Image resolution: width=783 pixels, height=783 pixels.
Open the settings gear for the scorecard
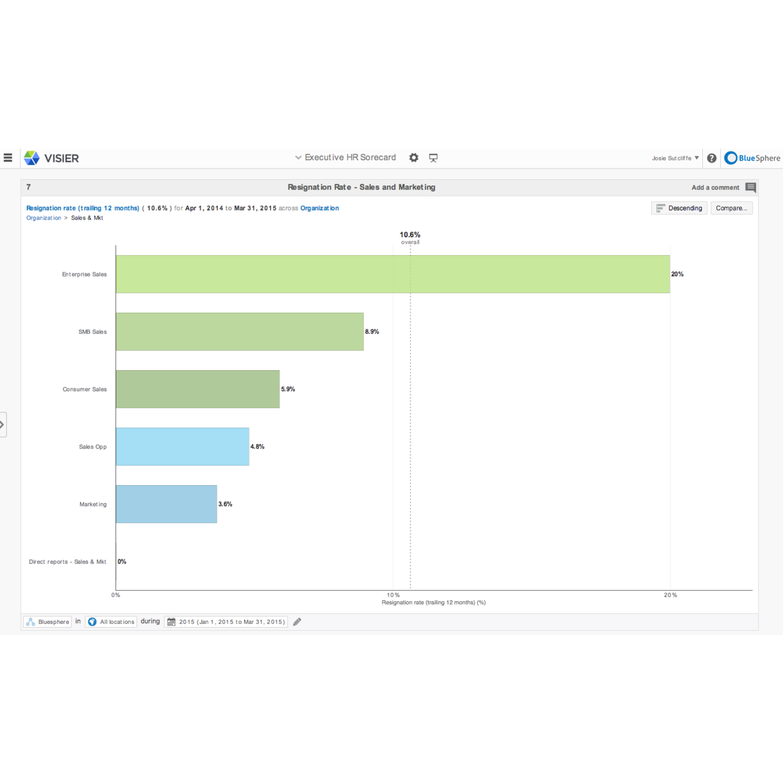(414, 157)
